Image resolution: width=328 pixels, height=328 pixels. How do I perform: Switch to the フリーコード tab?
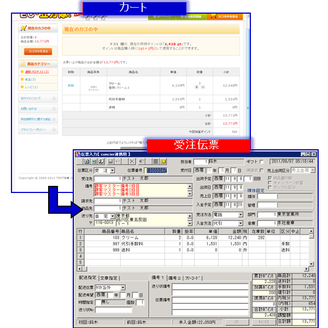(192, 278)
